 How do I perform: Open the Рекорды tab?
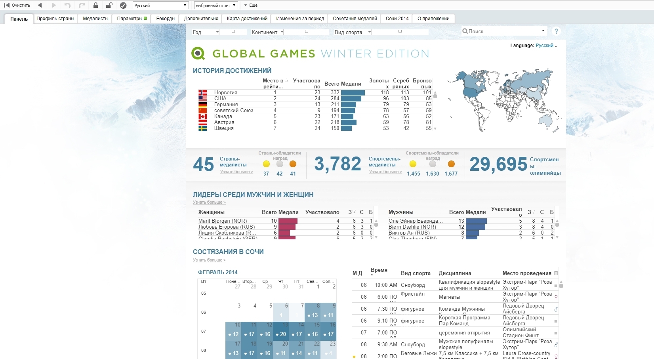166,19
